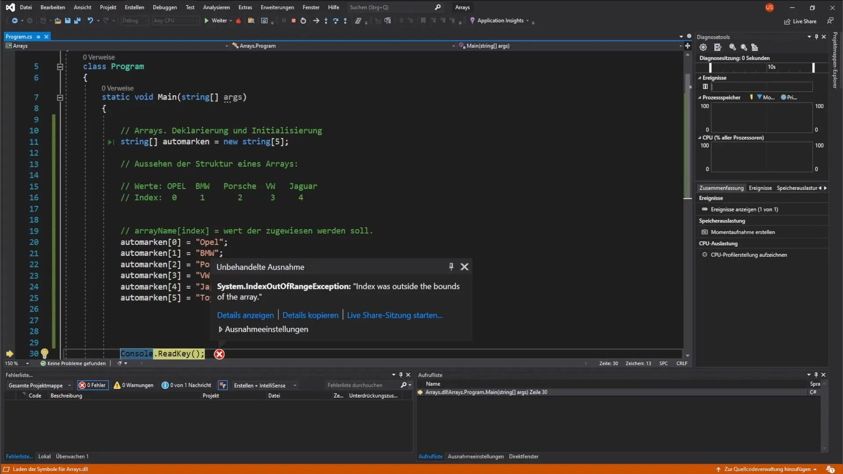Screen dimensions: 843x474
Task: Click Details kopieren link
Action: point(310,315)
